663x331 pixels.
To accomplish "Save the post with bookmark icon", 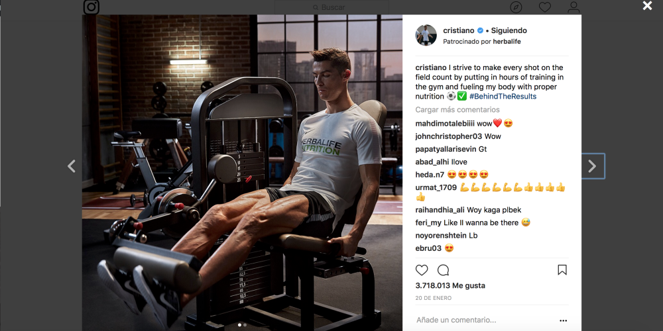I will pyautogui.click(x=562, y=270).
